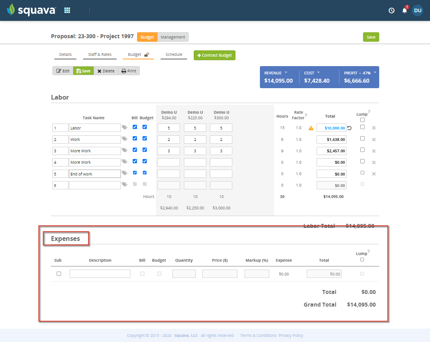Open the COST dropdown in the summary bar

pos(320,72)
